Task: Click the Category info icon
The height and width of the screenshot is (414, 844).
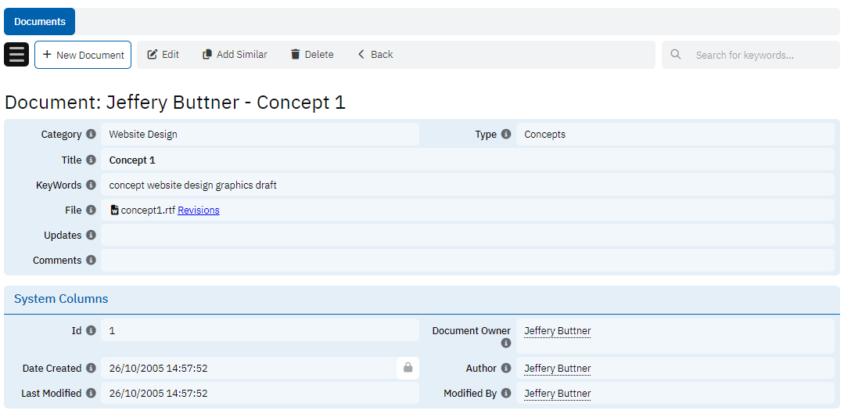Action: point(91,135)
